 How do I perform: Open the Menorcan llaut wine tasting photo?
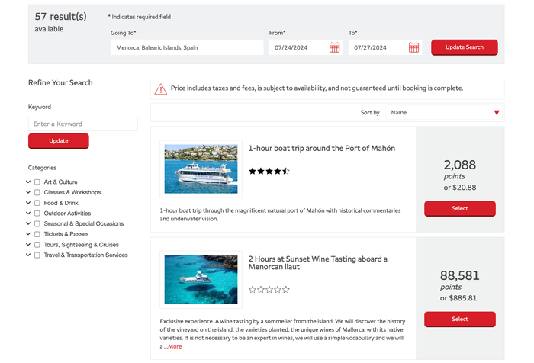point(201,280)
